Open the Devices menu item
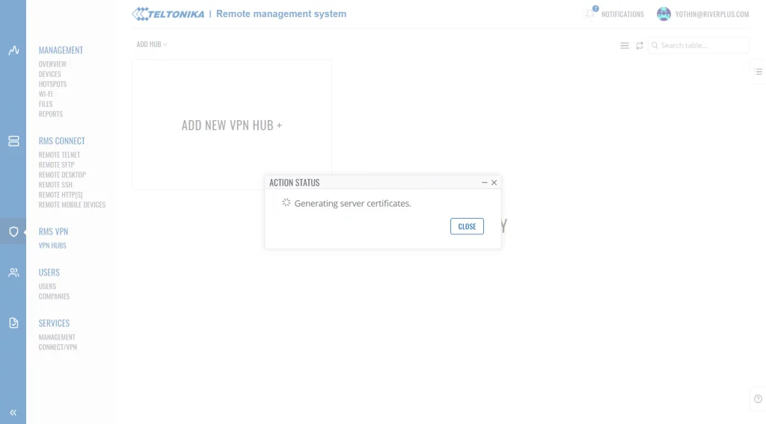 tap(50, 74)
